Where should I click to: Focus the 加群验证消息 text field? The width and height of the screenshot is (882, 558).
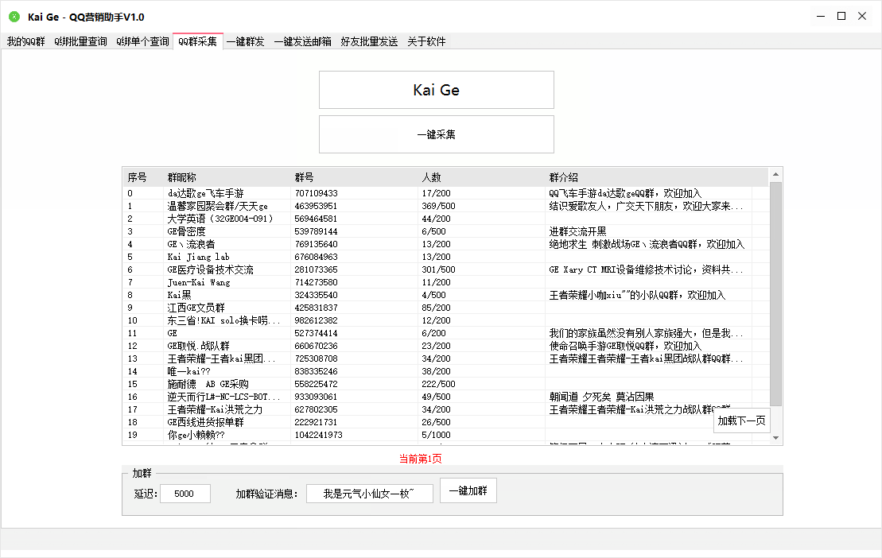[369, 494]
